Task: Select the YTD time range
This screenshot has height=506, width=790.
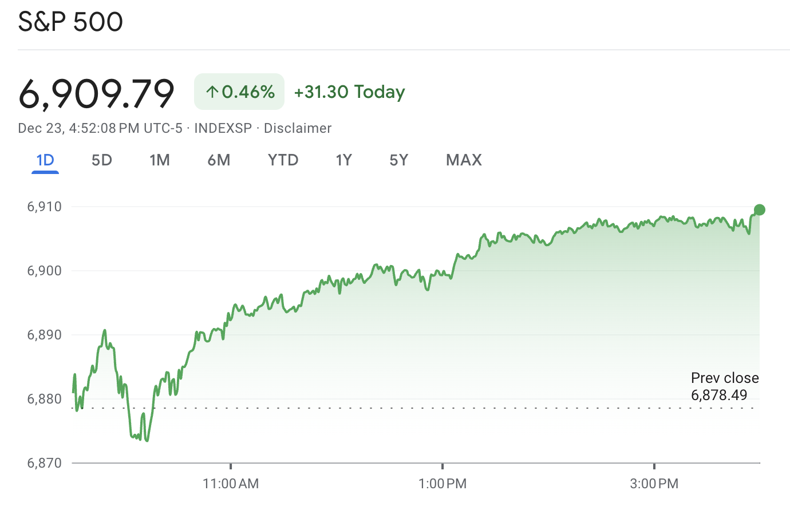Action: tap(283, 160)
